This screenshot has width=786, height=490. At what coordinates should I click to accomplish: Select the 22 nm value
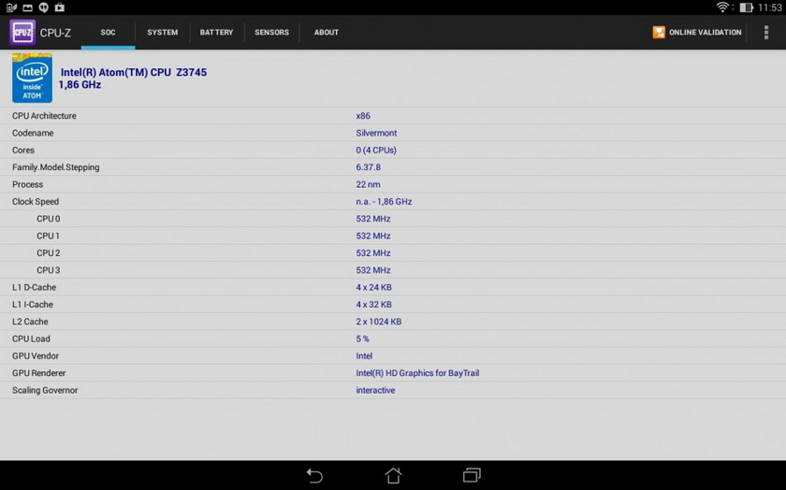[x=368, y=184]
